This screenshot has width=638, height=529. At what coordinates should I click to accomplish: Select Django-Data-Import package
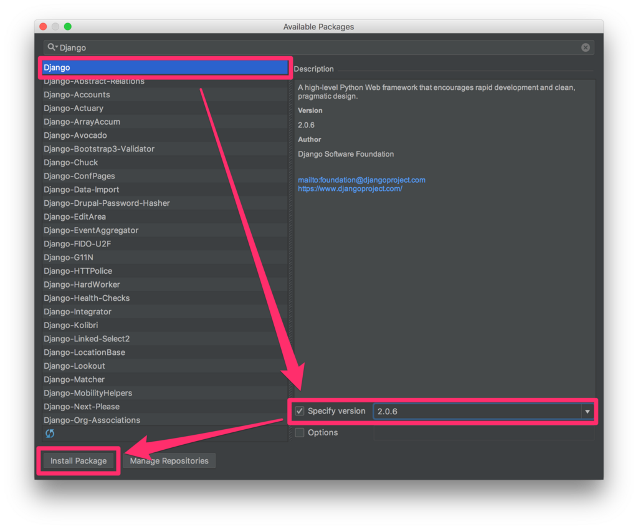tap(164, 190)
